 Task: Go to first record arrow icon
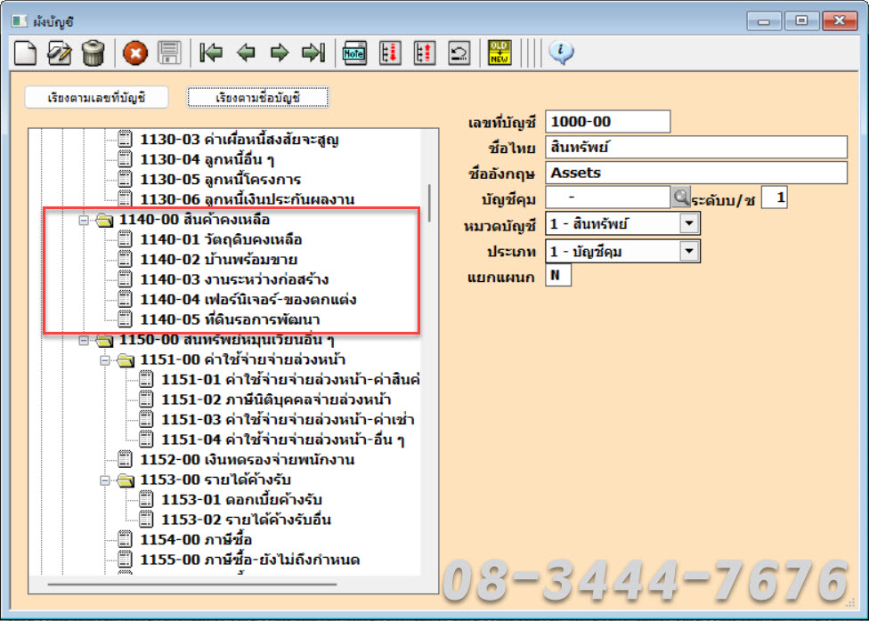click(x=211, y=53)
